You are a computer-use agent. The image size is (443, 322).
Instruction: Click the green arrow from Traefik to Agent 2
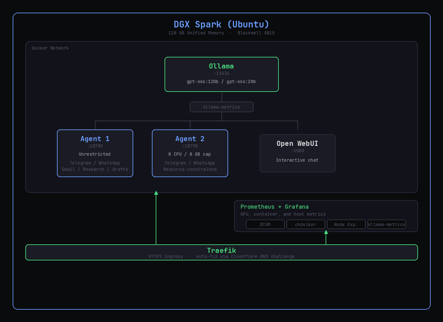coord(156,218)
